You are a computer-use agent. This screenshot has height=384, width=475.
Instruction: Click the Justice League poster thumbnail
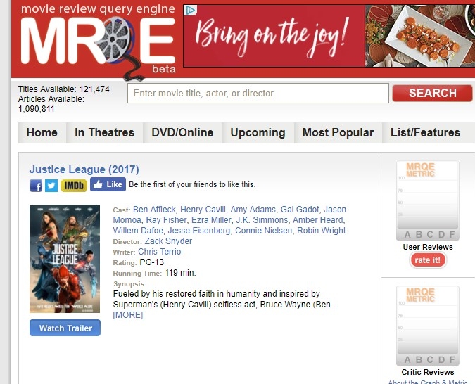pos(65,259)
